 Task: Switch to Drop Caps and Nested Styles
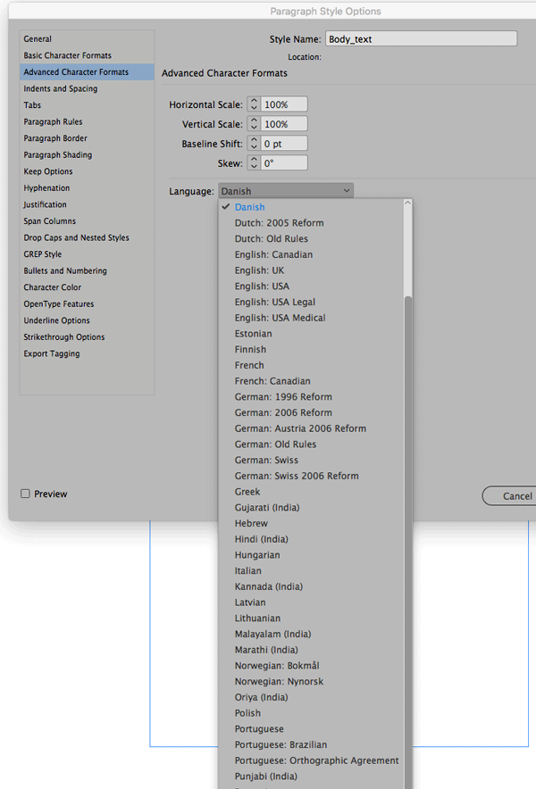coord(76,237)
